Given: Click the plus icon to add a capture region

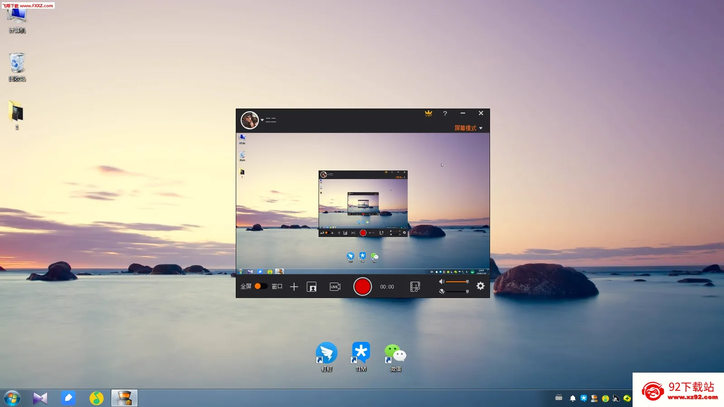Looking at the screenshot, I should coord(294,287).
